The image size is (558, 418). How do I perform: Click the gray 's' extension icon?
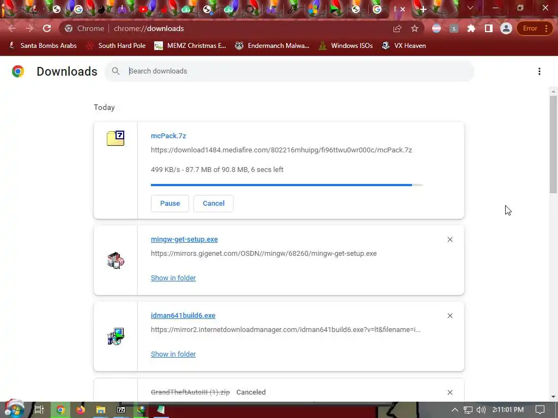point(454,28)
